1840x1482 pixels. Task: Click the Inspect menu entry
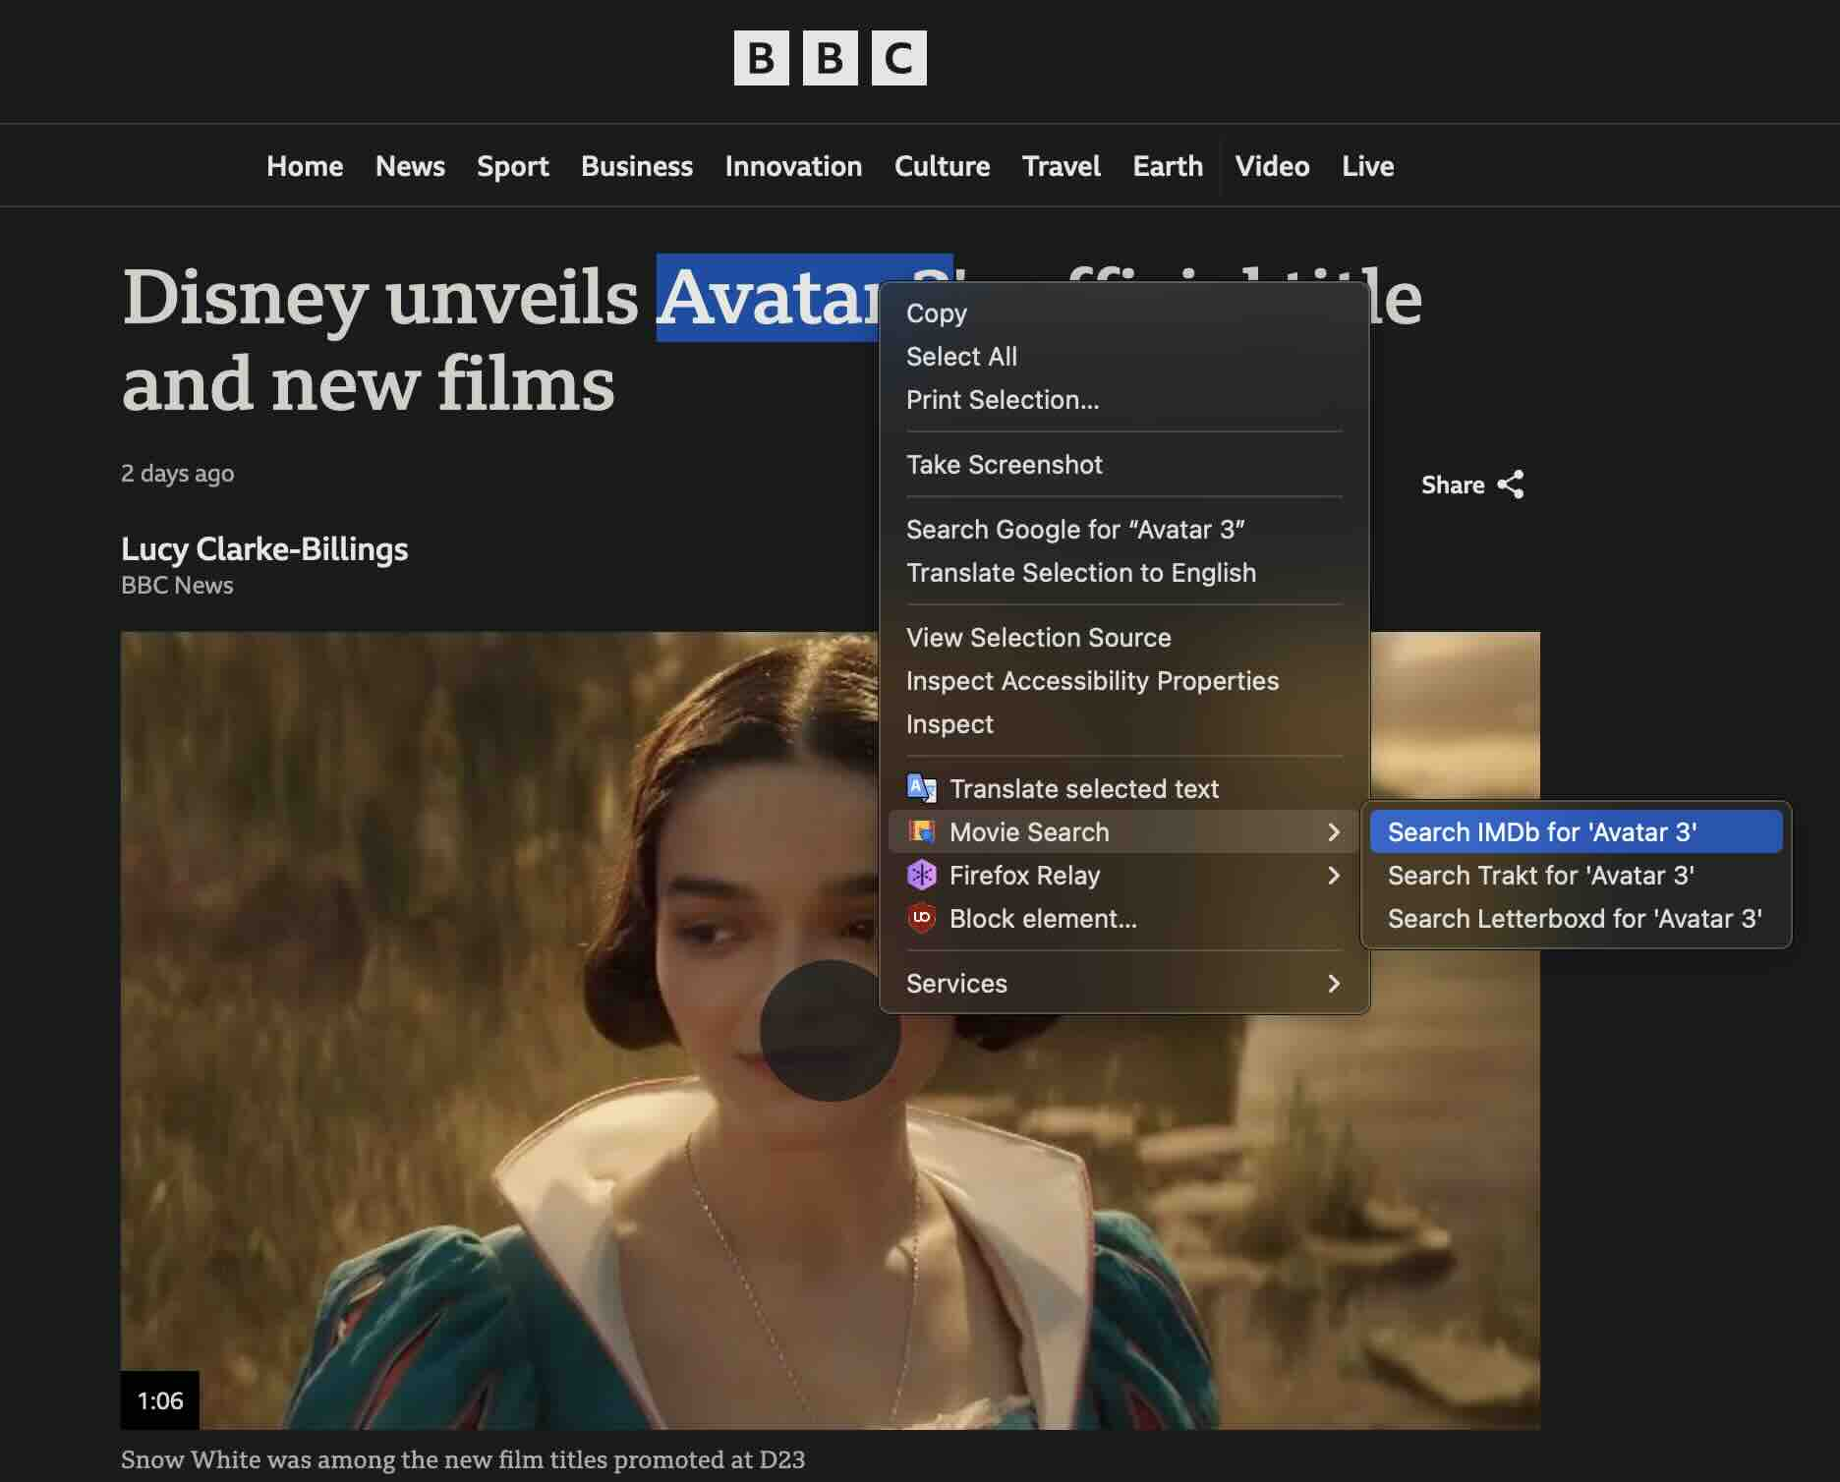pyautogui.click(x=1124, y=723)
